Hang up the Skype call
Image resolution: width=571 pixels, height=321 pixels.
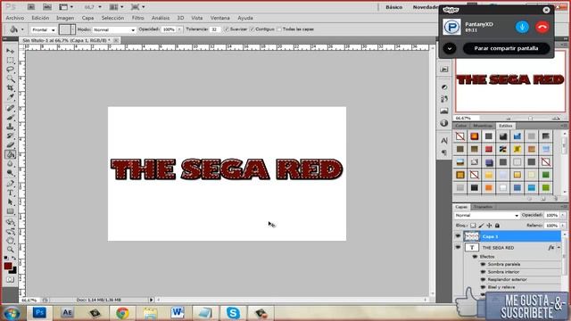tap(542, 27)
